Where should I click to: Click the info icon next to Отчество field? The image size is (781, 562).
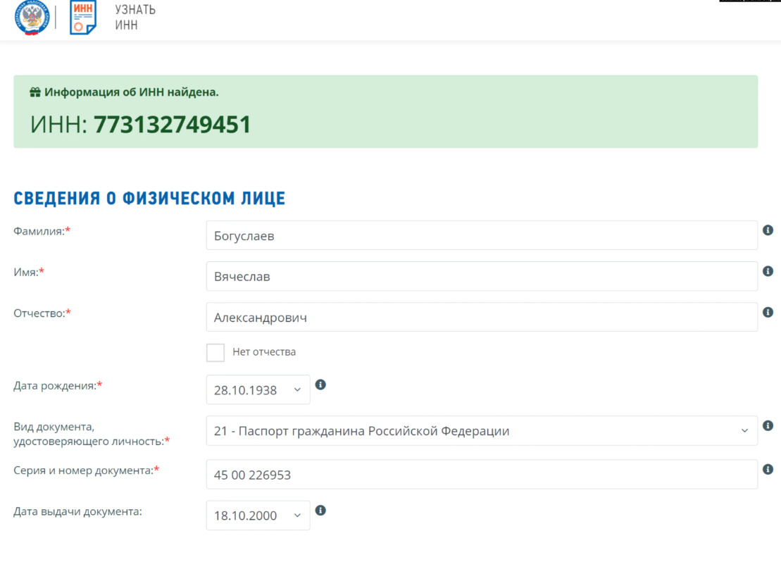coord(768,313)
